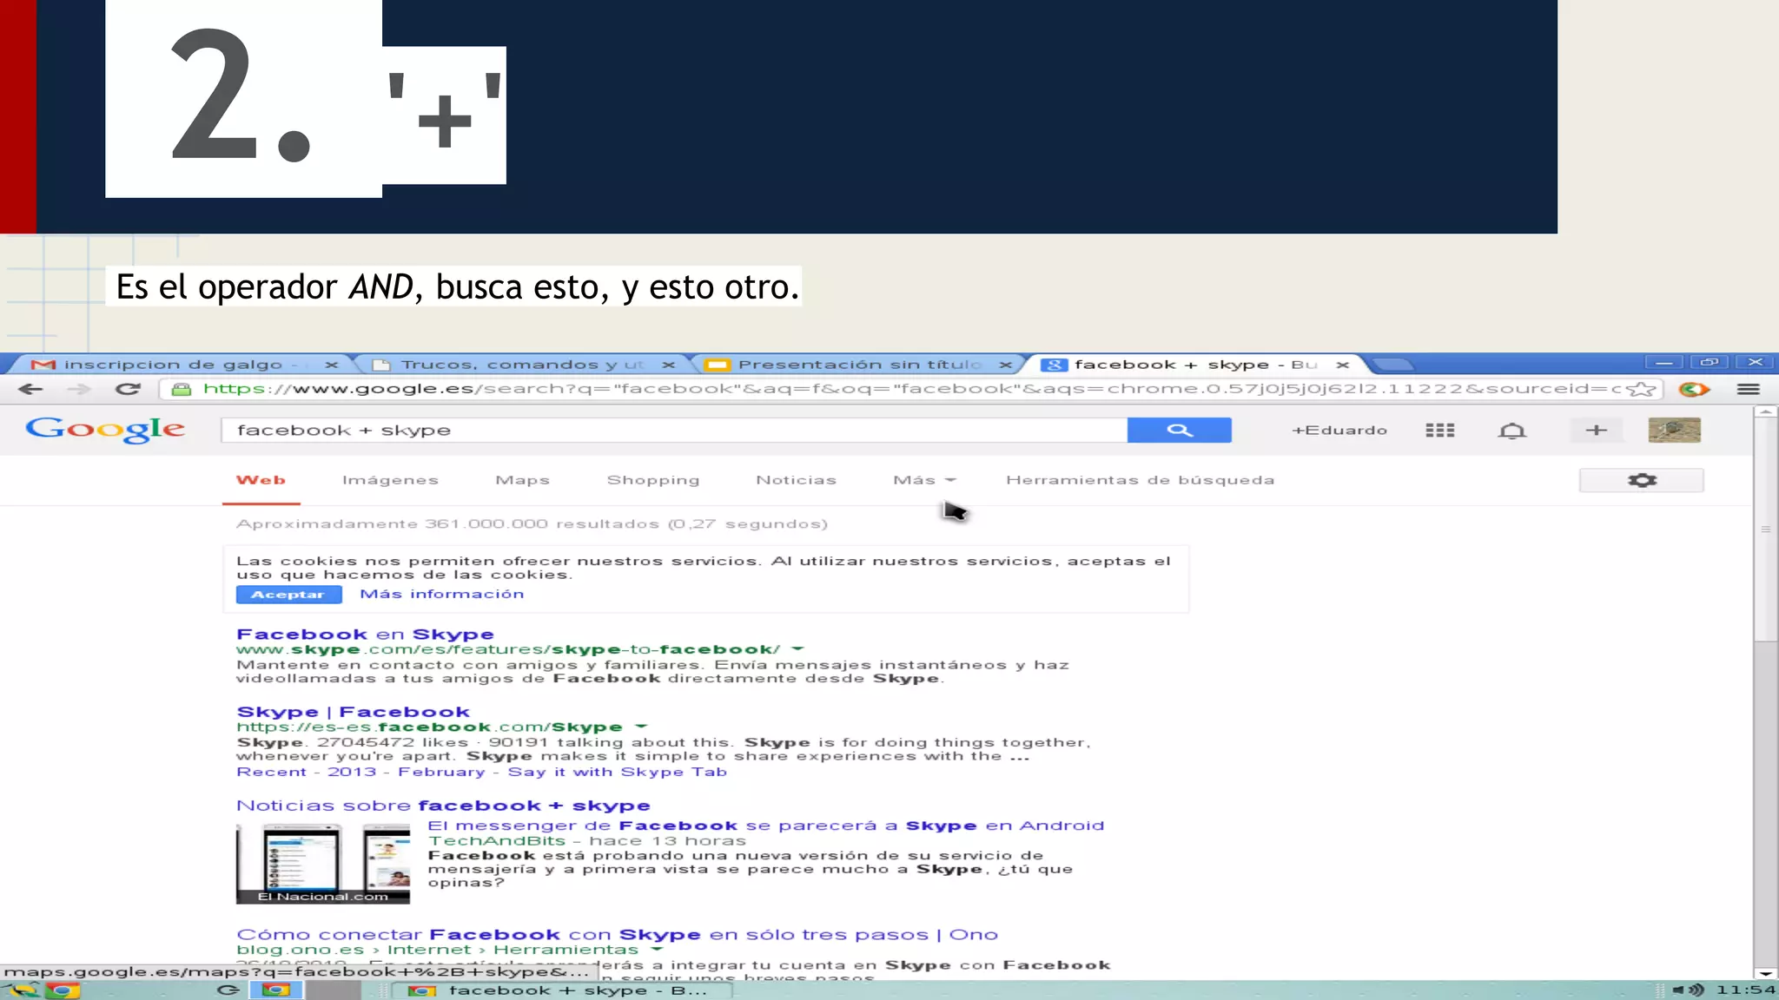Close the 'facebook + skype' tab
This screenshot has height=1000, width=1779.
[x=1342, y=365]
